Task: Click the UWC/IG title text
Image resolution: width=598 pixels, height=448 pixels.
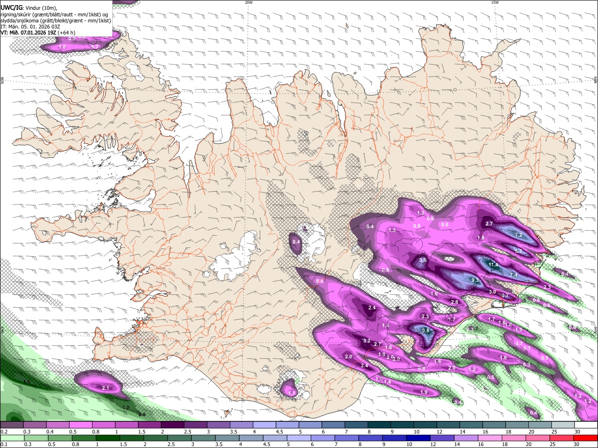Action: point(11,8)
